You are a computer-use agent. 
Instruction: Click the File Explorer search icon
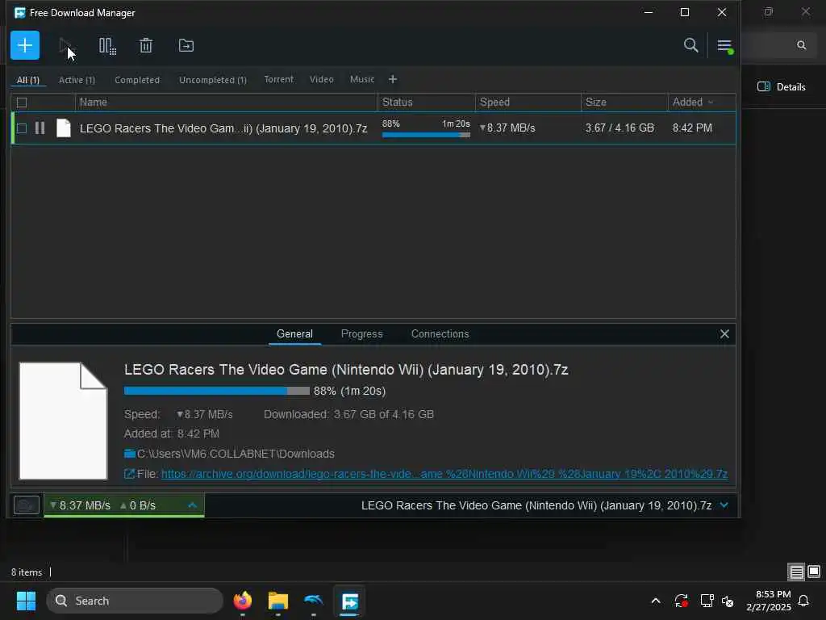(801, 45)
